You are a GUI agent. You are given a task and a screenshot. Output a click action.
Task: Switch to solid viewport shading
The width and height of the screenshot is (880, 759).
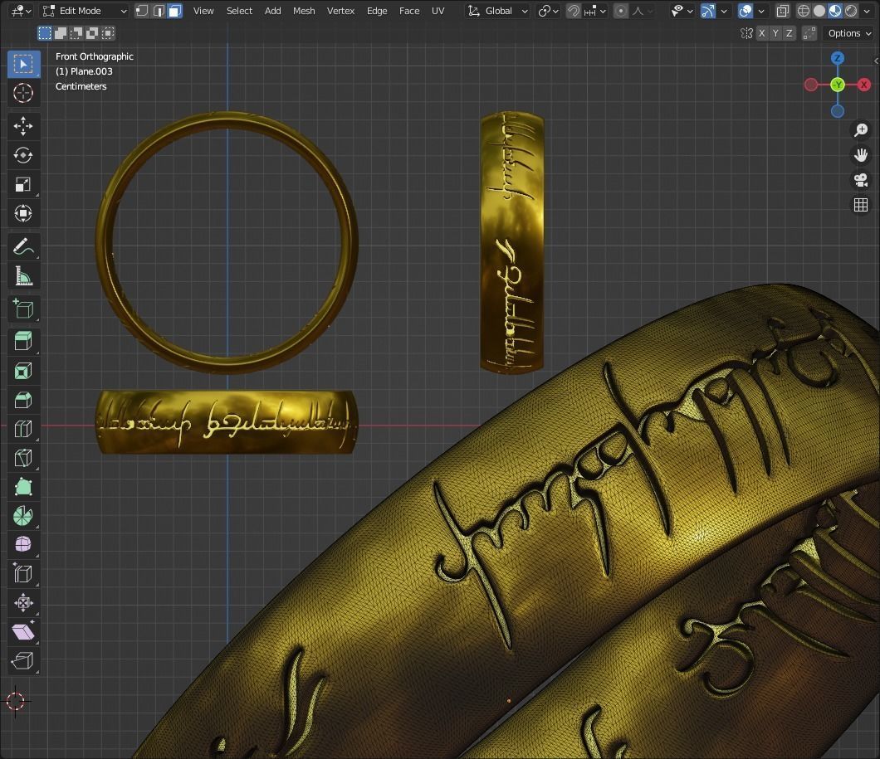pos(819,11)
